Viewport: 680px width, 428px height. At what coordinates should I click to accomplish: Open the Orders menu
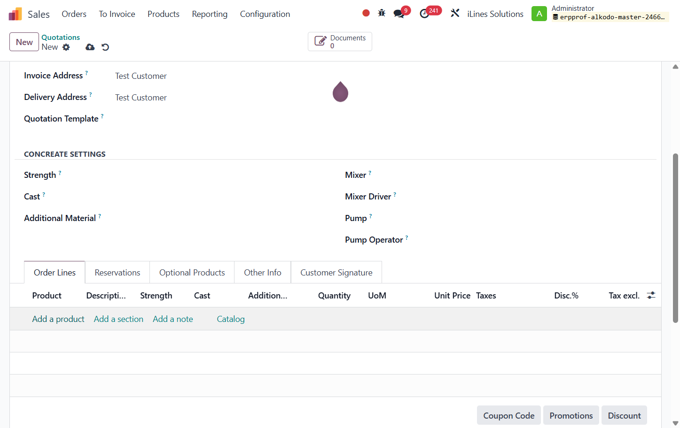click(74, 14)
